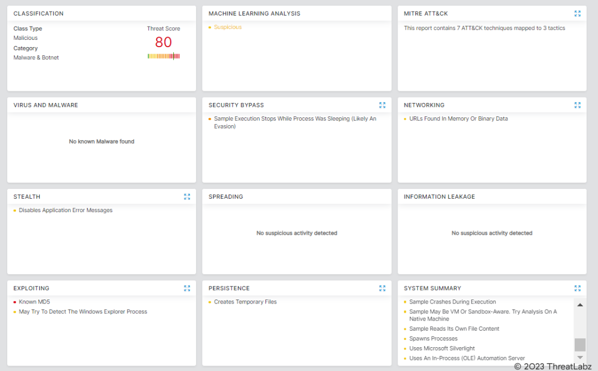Click 'URLs Found In Memory Or Binary Data'
The image size is (598, 371).
(458, 118)
